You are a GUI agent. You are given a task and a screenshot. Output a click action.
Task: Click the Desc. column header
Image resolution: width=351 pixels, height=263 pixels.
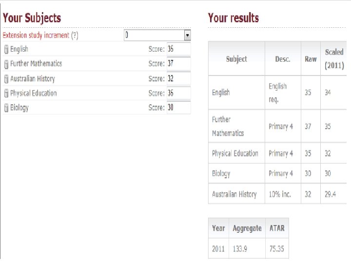(x=282, y=59)
